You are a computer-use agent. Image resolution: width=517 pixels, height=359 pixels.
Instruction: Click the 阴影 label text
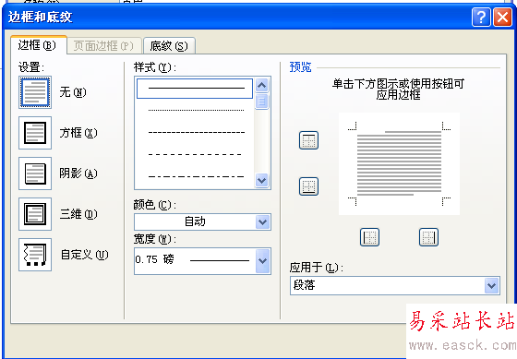(78, 174)
